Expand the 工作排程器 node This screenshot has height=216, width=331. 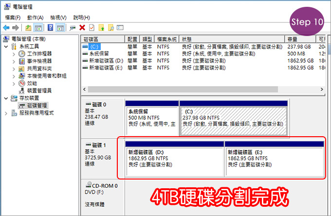tap(14, 54)
